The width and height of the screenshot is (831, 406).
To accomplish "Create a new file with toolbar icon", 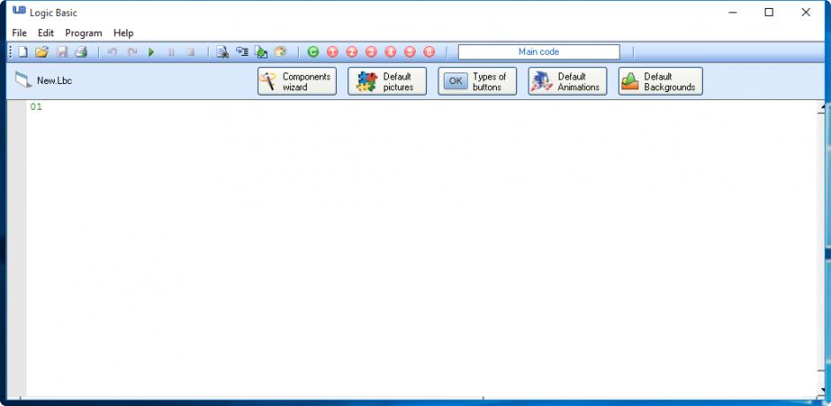I will [23, 52].
